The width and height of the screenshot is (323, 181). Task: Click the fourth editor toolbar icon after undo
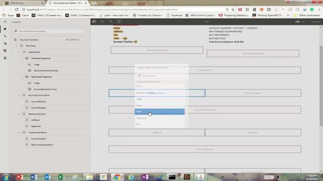[119, 21]
